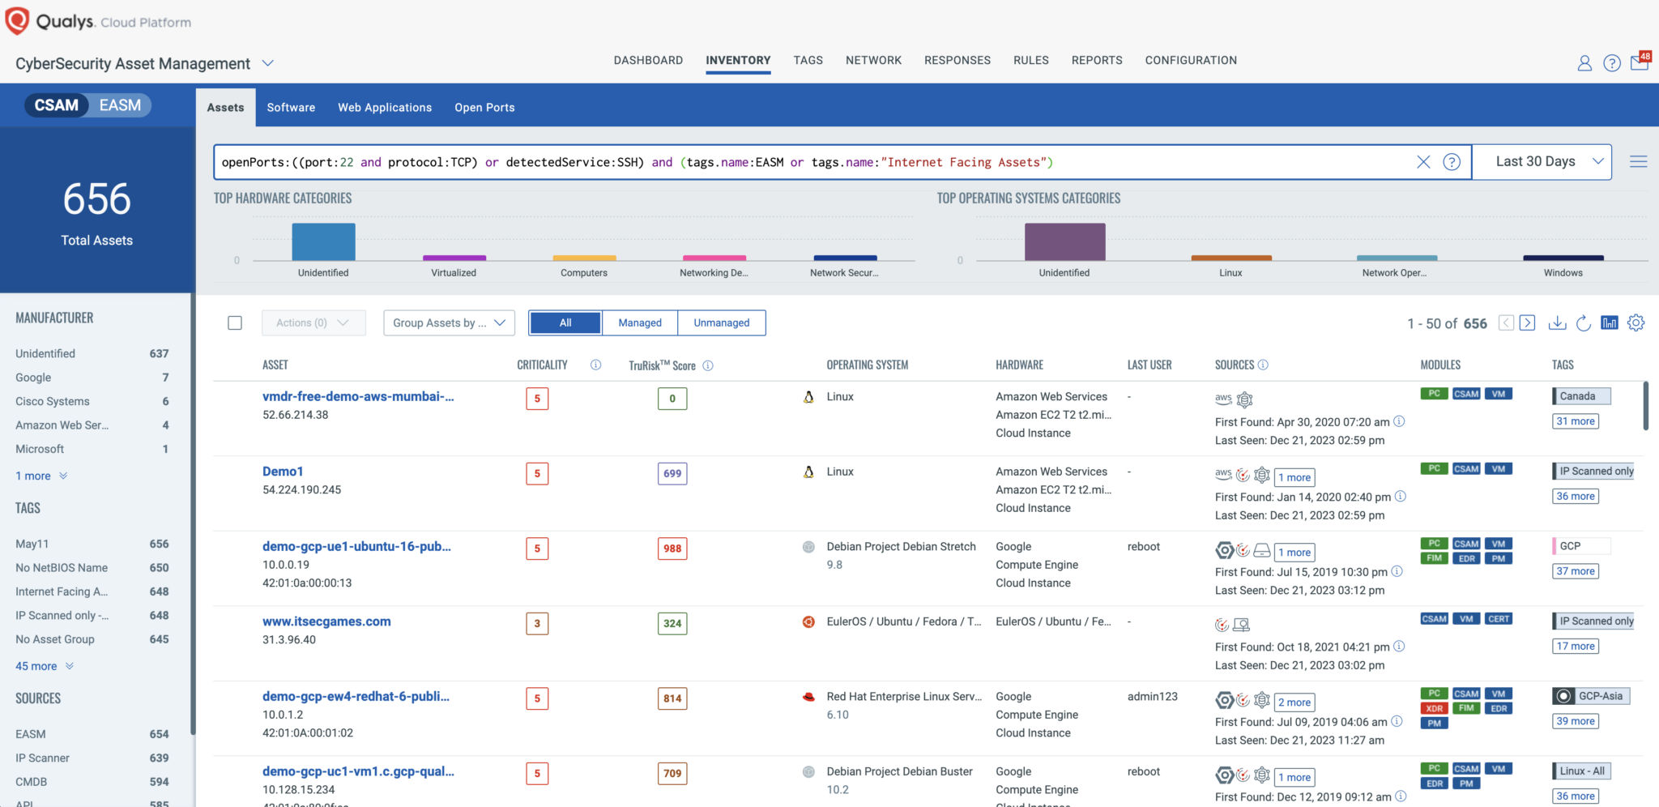Switch to the Managed assets filter

[639, 322]
